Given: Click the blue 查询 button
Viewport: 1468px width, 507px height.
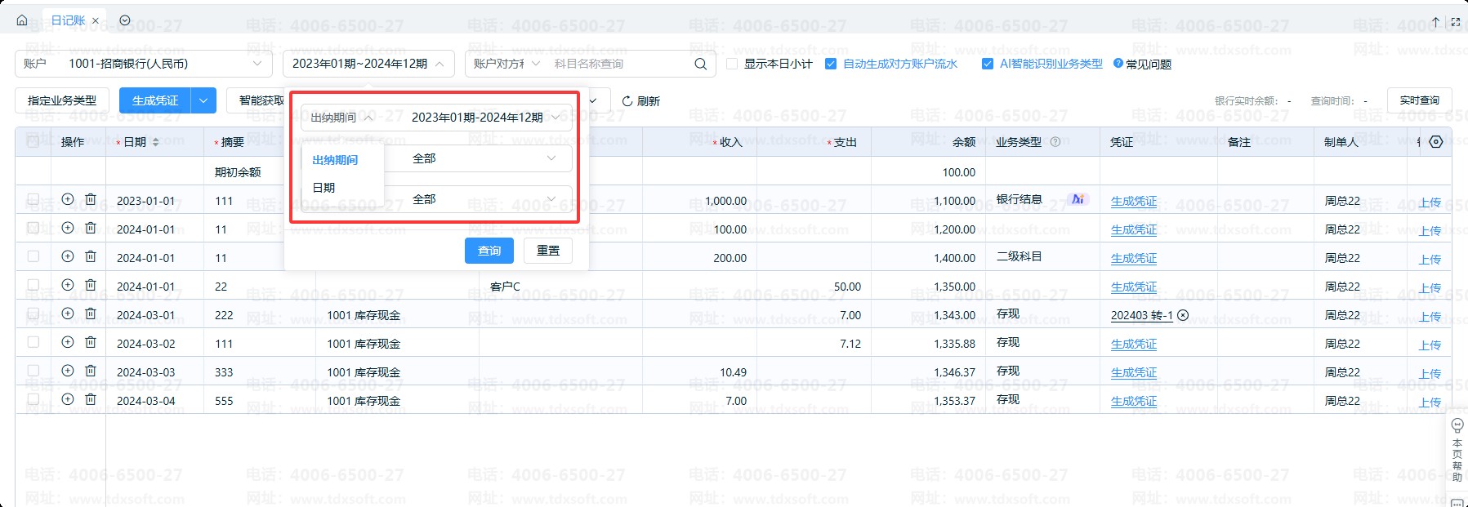Looking at the screenshot, I should pos(489,251).
